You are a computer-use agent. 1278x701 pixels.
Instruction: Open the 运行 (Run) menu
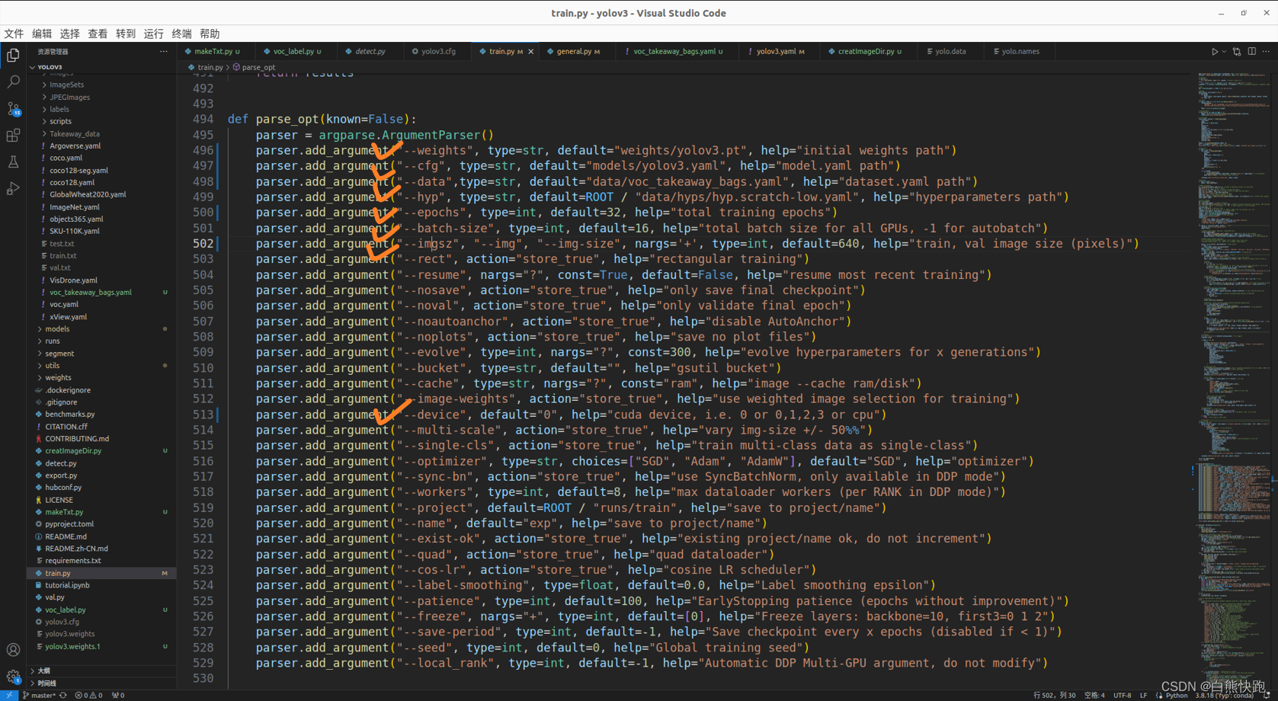[x=153, y=34]
